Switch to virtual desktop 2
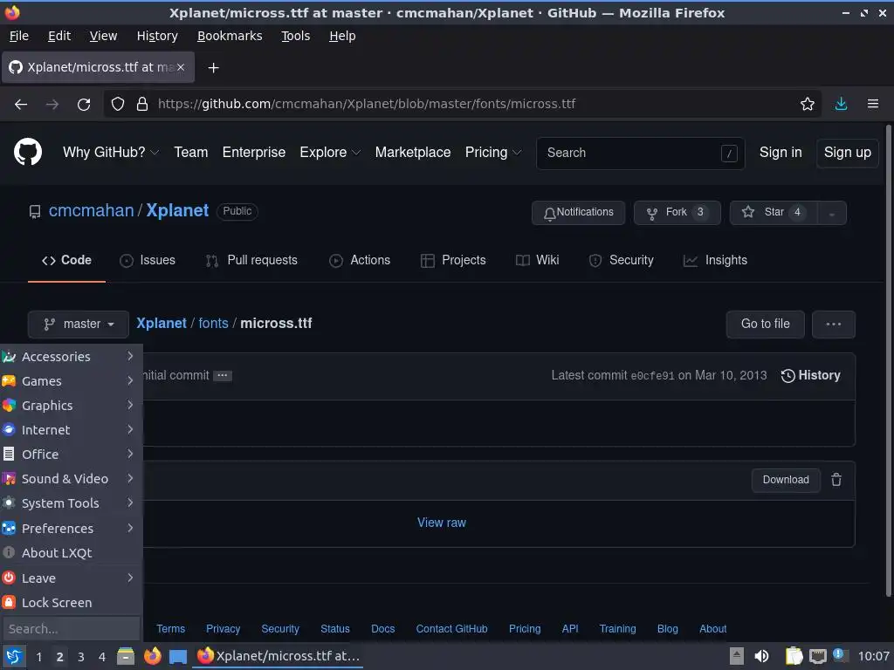Viewport: 894px width, 670px height. (x=59, y=657)
